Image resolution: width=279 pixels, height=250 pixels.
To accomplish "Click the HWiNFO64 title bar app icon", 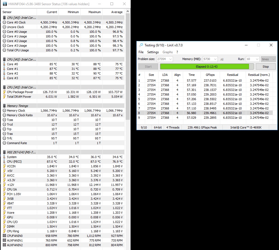I will [x=5, y=4].
